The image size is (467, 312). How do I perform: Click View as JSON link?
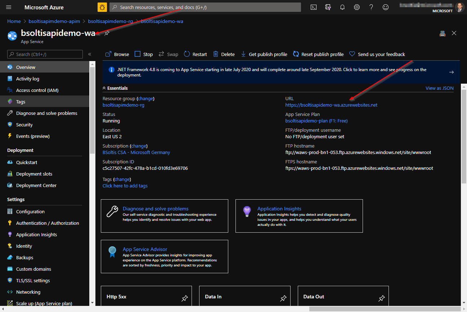pos(439,88)
